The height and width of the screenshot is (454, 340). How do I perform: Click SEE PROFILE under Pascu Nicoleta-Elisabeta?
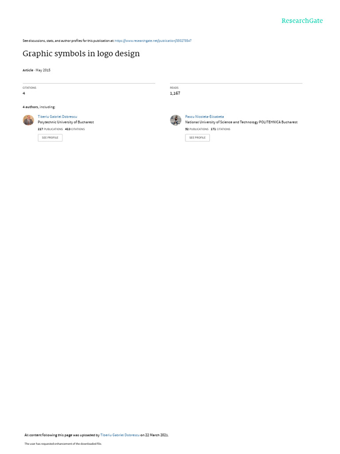[197, 137]
